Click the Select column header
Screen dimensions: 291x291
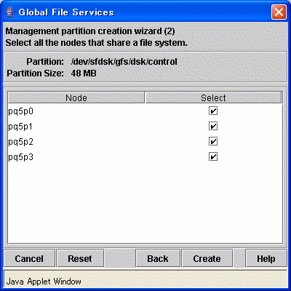[213, 97]
